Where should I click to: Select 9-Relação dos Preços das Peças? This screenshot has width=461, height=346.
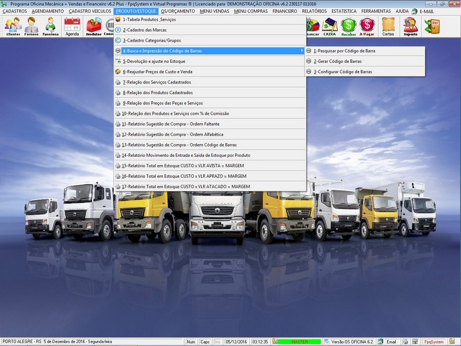pyautogui.click(x=210, y=103)
